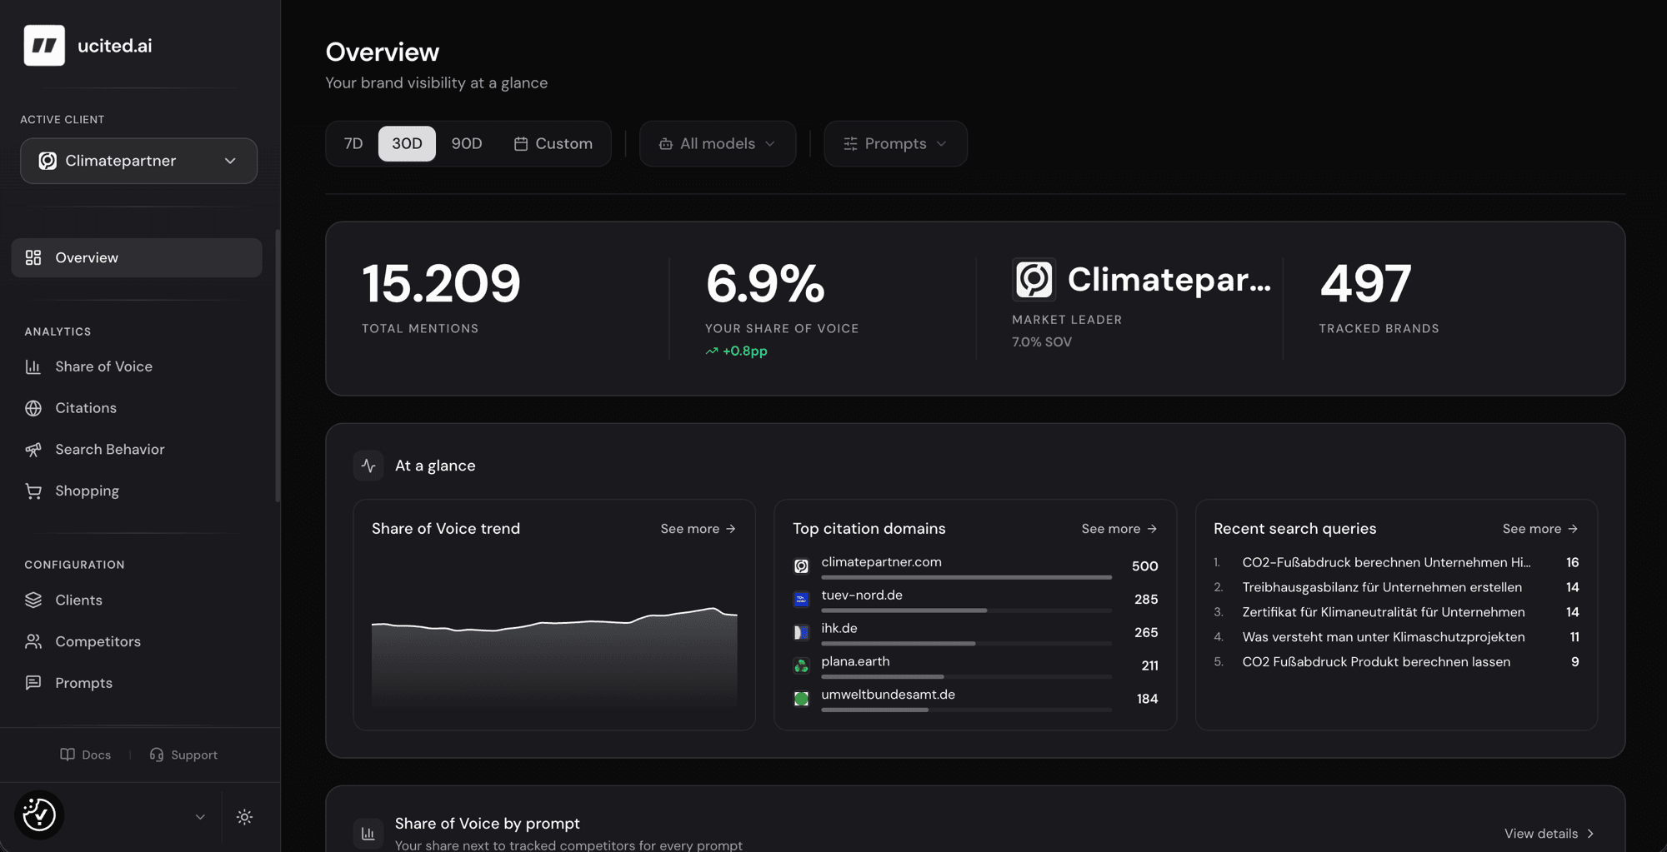Select the 90D time range

click(467, 144)
